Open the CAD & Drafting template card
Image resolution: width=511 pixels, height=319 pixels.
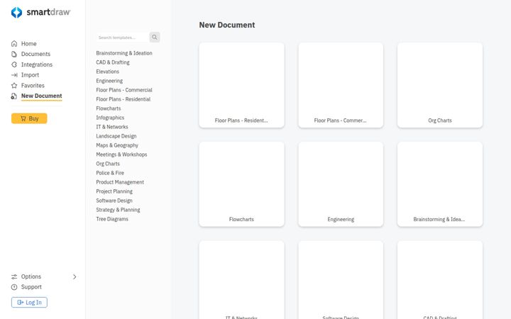[x=440, y=280]
